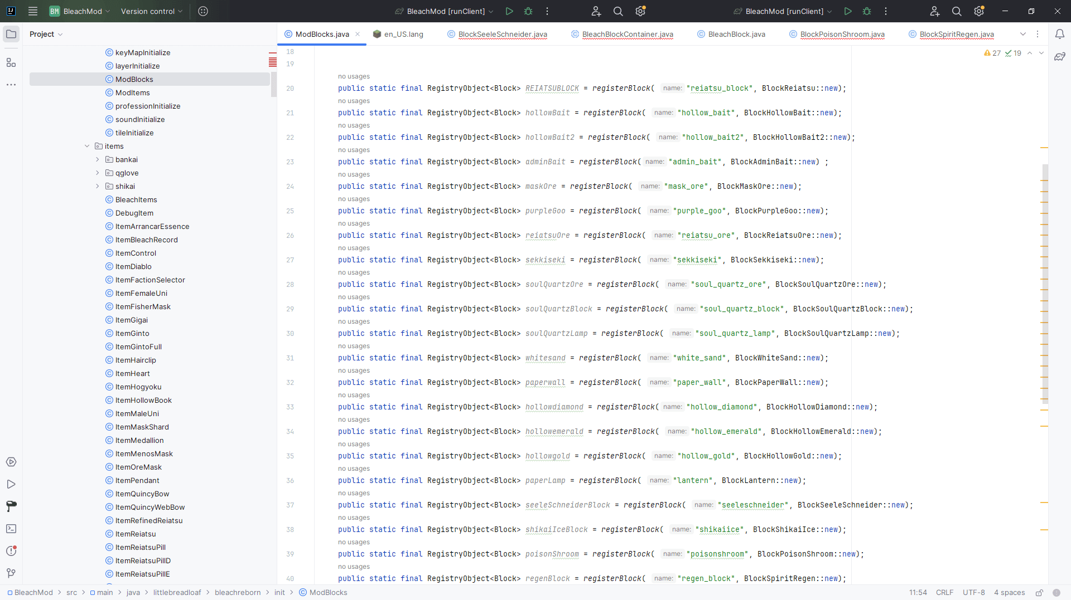
Task: Open Notifications bell icon
Action: (x=1059, y=34)
